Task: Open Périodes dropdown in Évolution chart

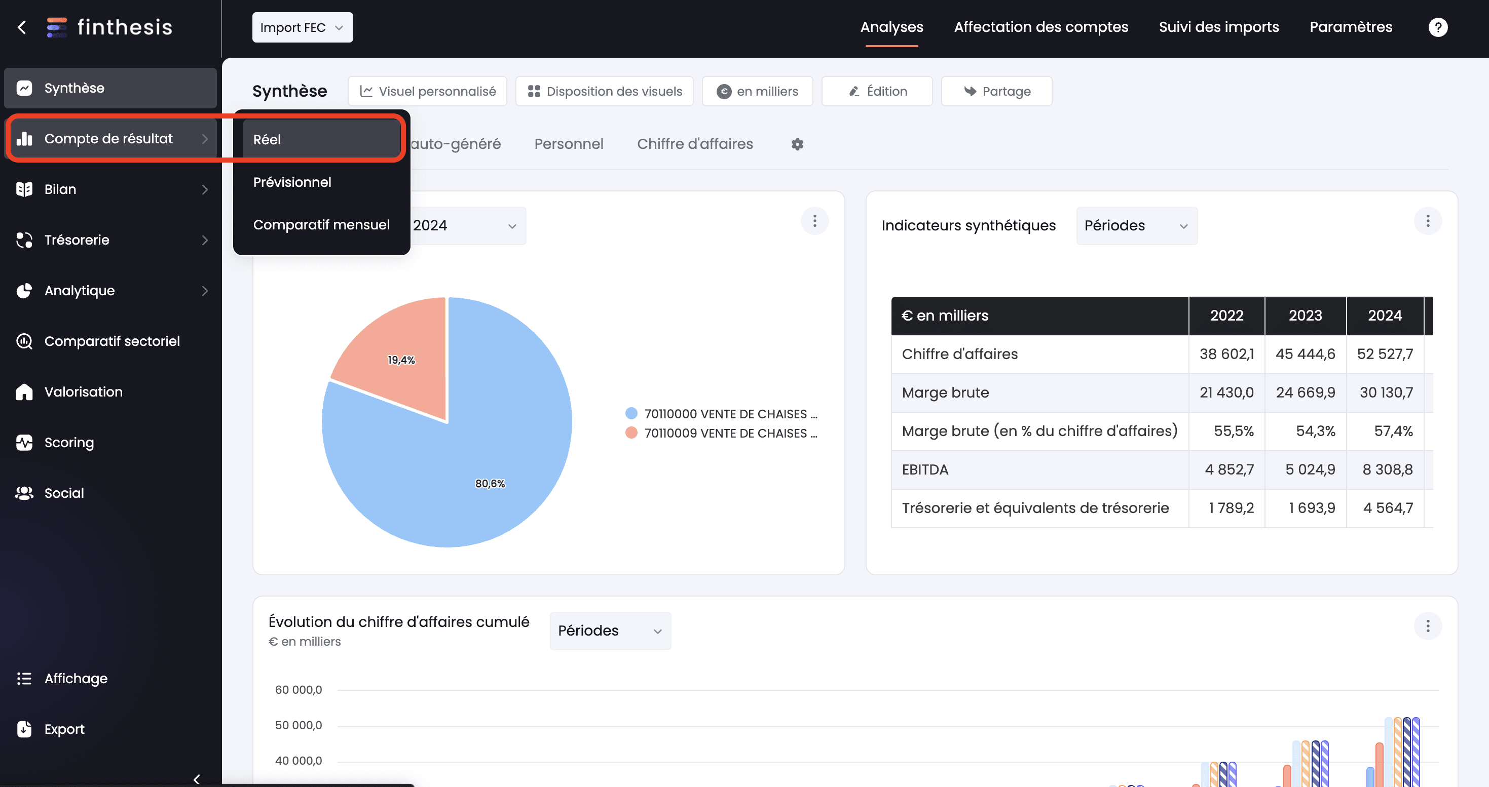Action: point(610,631)
